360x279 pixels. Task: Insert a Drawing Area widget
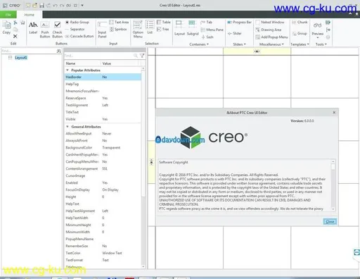pos(269,30)
